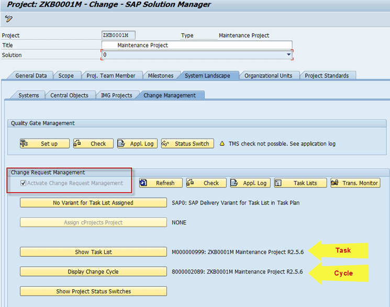Open Change Request Management Appl. Log icon
This screenshot has height=307, width=390.
[234, 183]
